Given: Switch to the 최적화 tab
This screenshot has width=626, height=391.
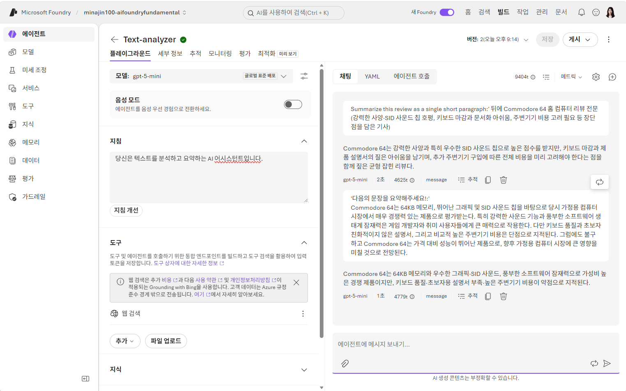Looking at the screenshot, I should click(266, 53).
